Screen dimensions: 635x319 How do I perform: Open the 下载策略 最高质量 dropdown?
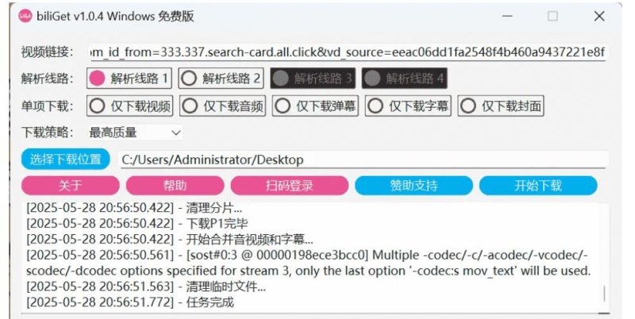pos(135,133)
